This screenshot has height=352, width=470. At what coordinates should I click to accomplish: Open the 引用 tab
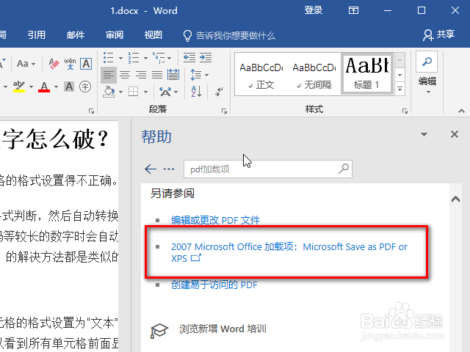pos(37,35)
